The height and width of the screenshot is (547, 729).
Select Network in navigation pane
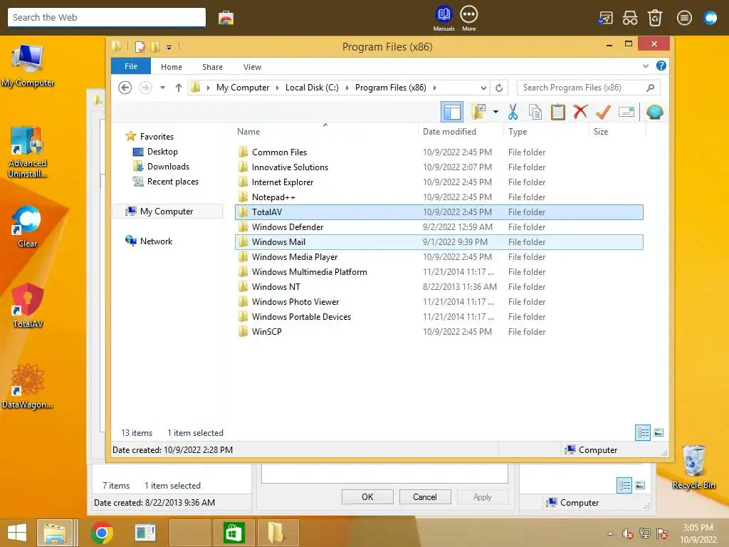coord(156,241)
